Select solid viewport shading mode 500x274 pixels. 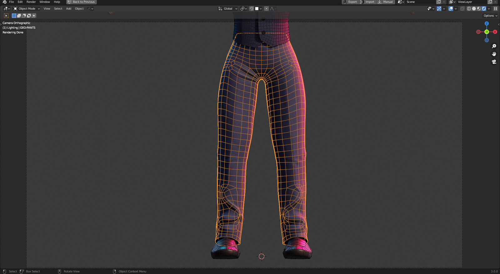[474, 9]
